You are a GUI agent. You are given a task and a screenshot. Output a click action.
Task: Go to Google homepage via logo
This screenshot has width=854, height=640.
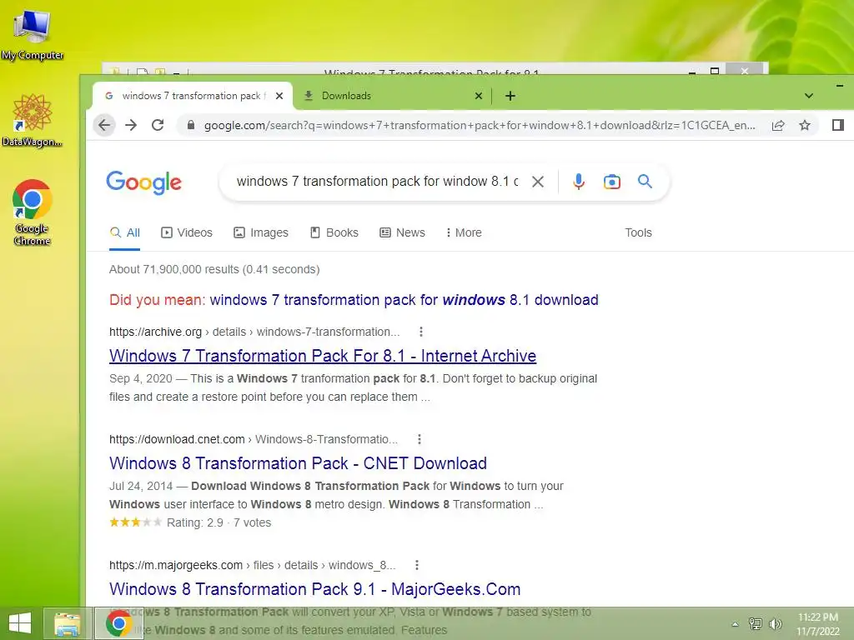[143, 182]
